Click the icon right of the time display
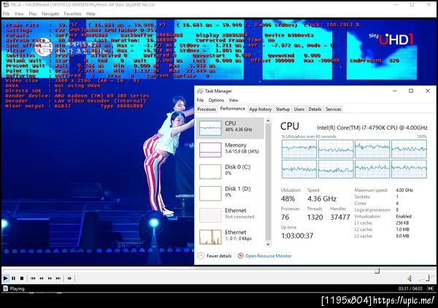This screenshot has height=308, width=438. tap(431, 288)
